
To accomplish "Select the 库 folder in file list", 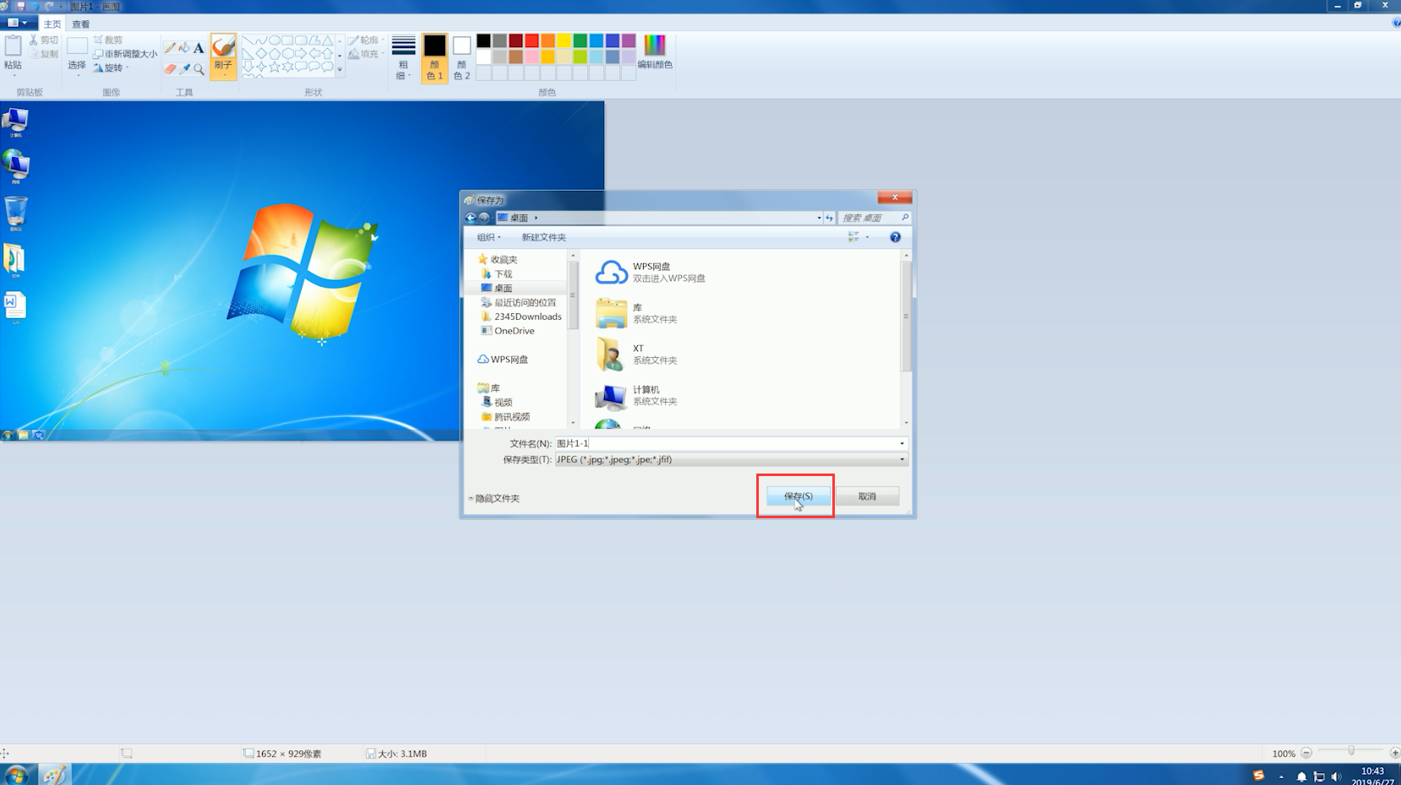I will click(635, 313).
